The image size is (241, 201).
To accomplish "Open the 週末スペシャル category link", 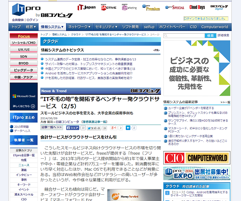I will coord(24,194).
